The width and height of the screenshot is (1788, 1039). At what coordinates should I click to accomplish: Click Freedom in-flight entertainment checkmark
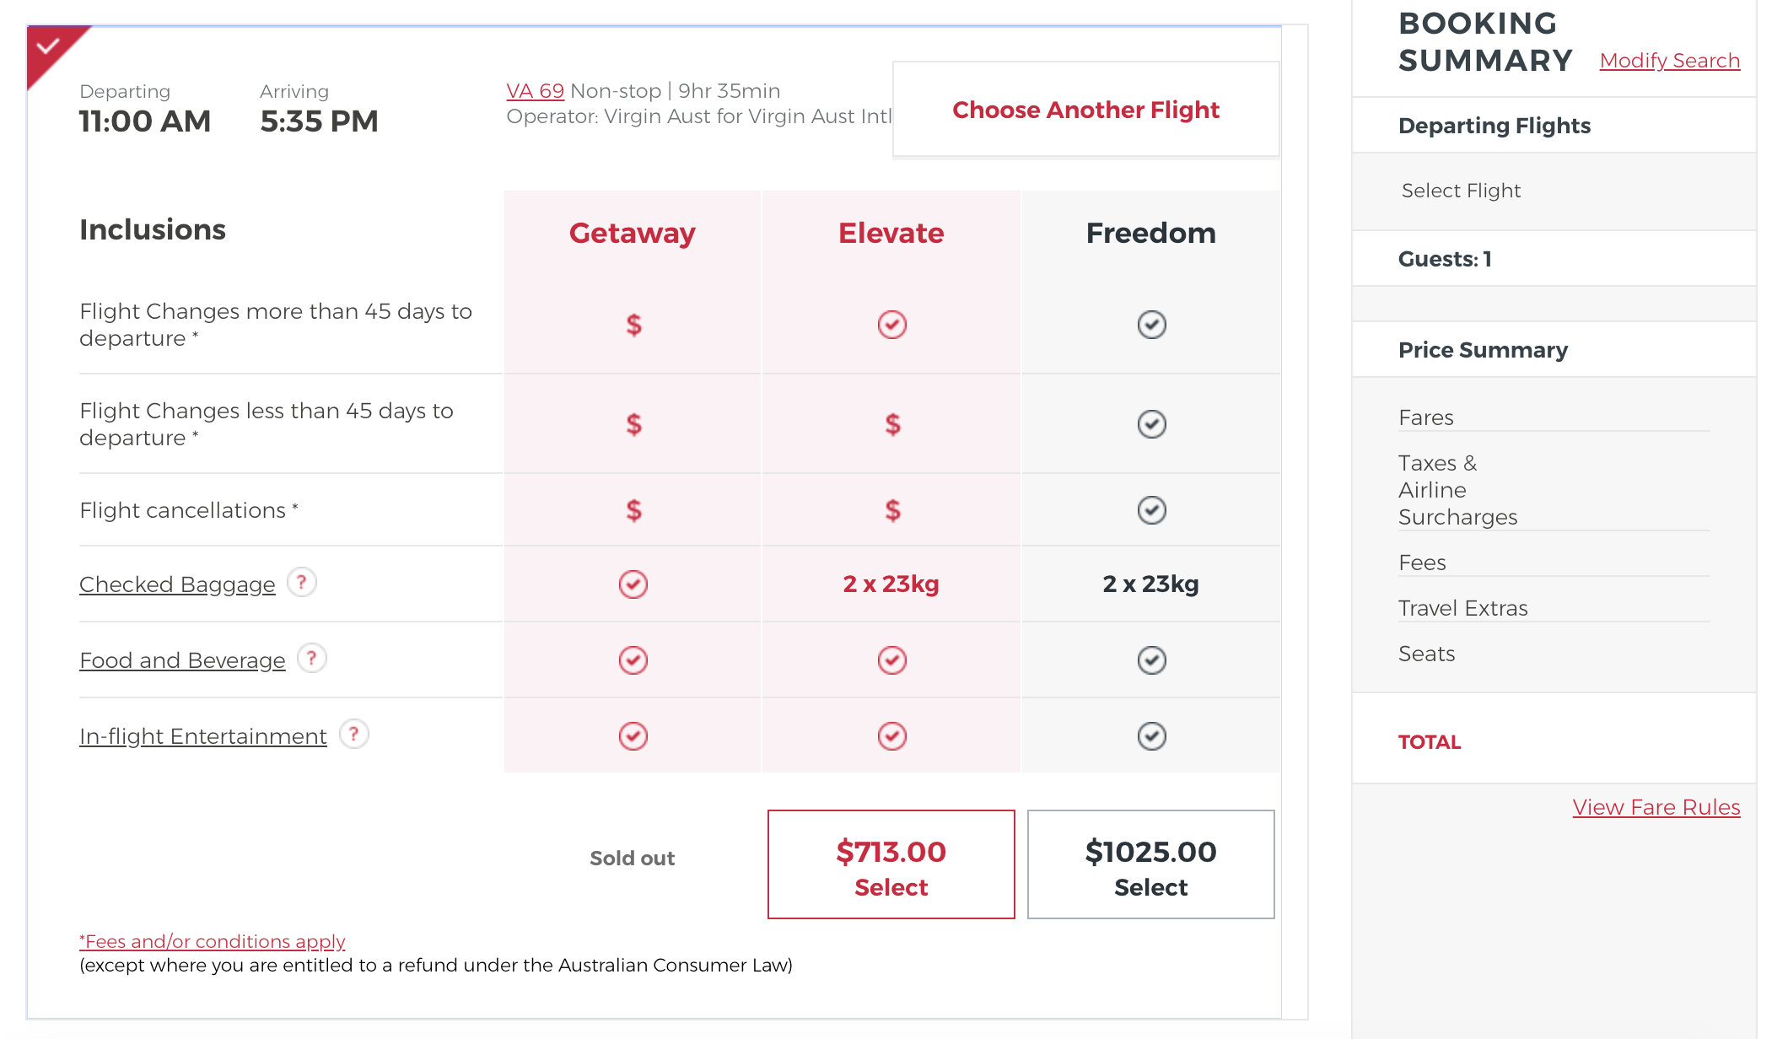pyautogui.click(x=1151, y=736)
